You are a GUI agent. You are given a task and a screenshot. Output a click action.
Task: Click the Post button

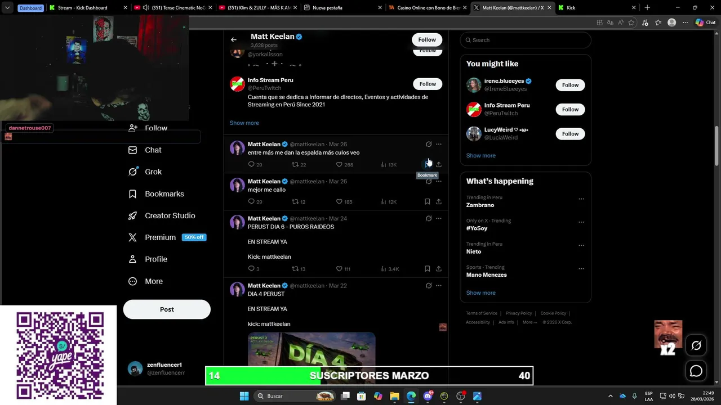[x=167, y=309]
